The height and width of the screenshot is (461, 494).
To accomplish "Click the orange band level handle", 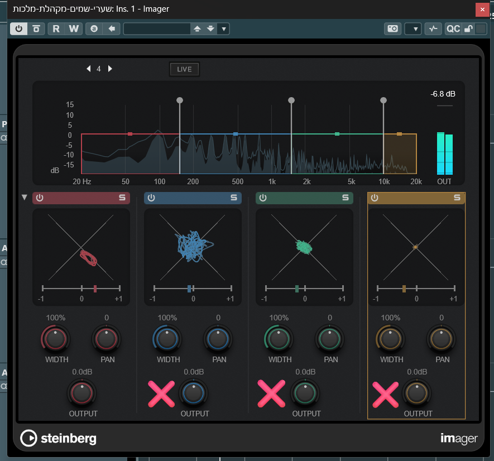I will [399, 134].
